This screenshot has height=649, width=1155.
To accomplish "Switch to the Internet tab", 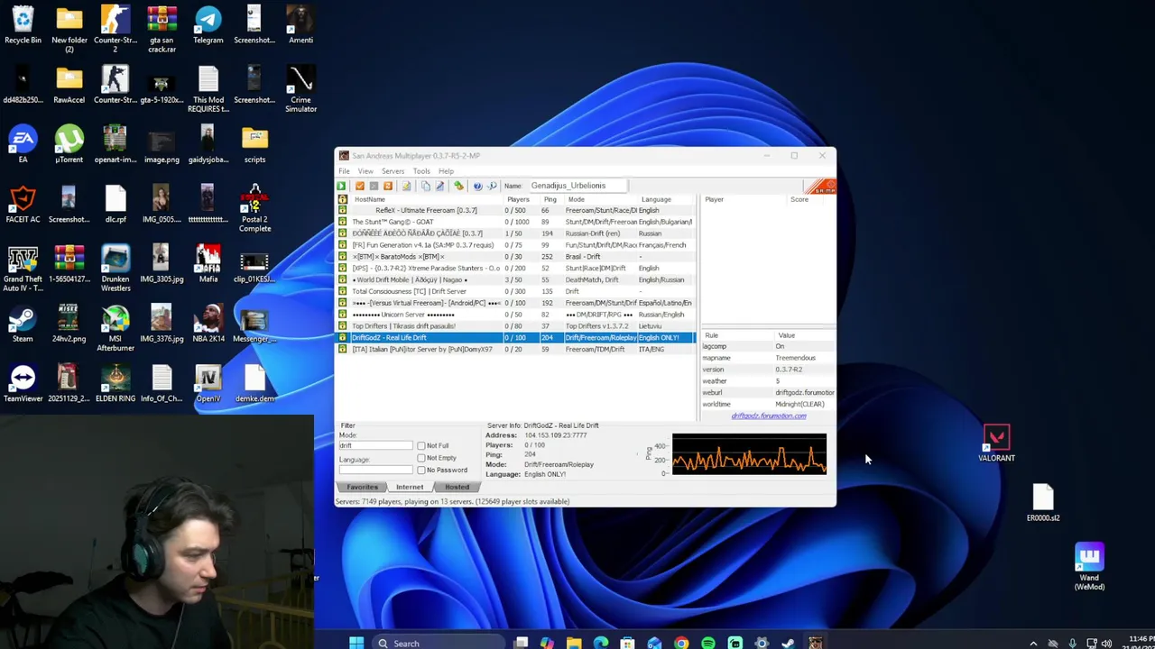I will 410,487.
